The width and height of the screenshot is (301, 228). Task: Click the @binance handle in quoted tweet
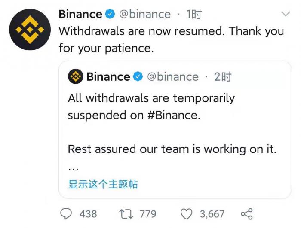[172, 77]
